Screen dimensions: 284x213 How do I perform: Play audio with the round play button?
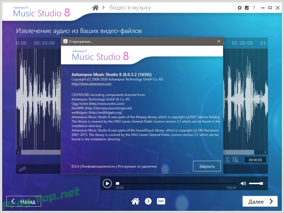tap(107, 184)
